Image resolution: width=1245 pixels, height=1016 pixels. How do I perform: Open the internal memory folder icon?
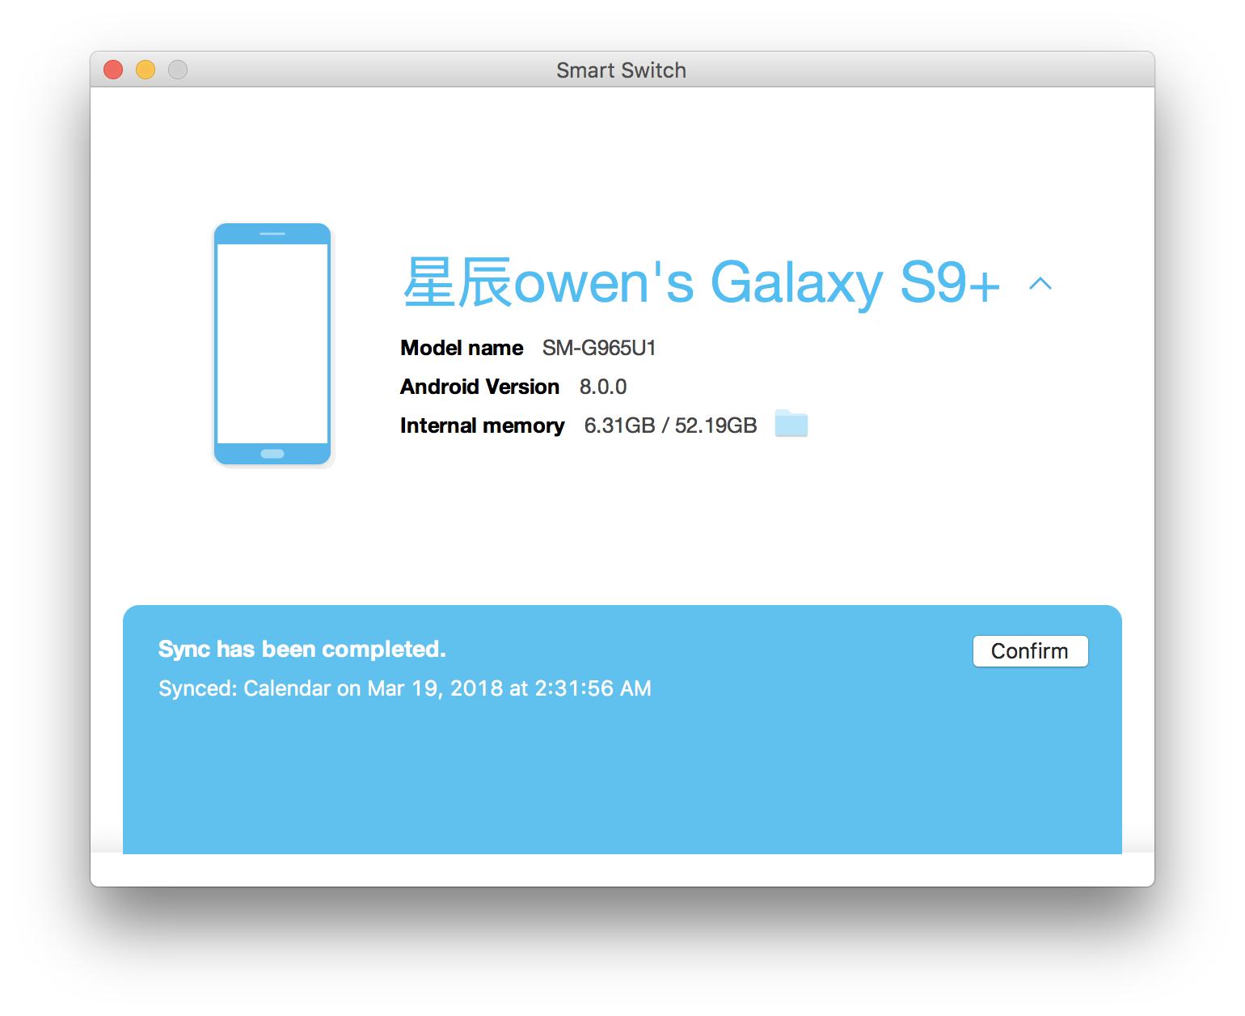point(791,424)
